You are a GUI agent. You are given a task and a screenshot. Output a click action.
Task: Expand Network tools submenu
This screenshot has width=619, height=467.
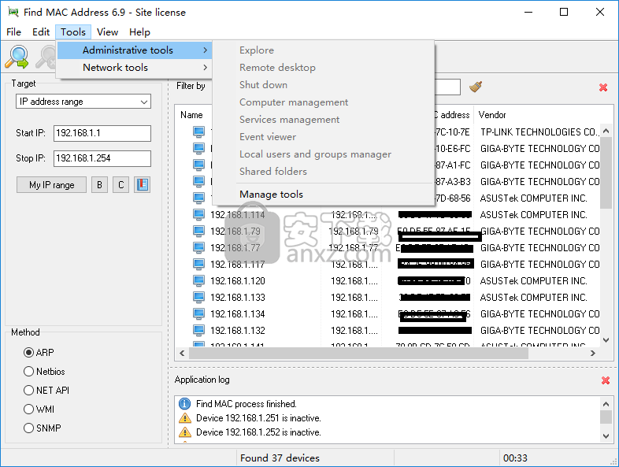(x=134, y=68)
